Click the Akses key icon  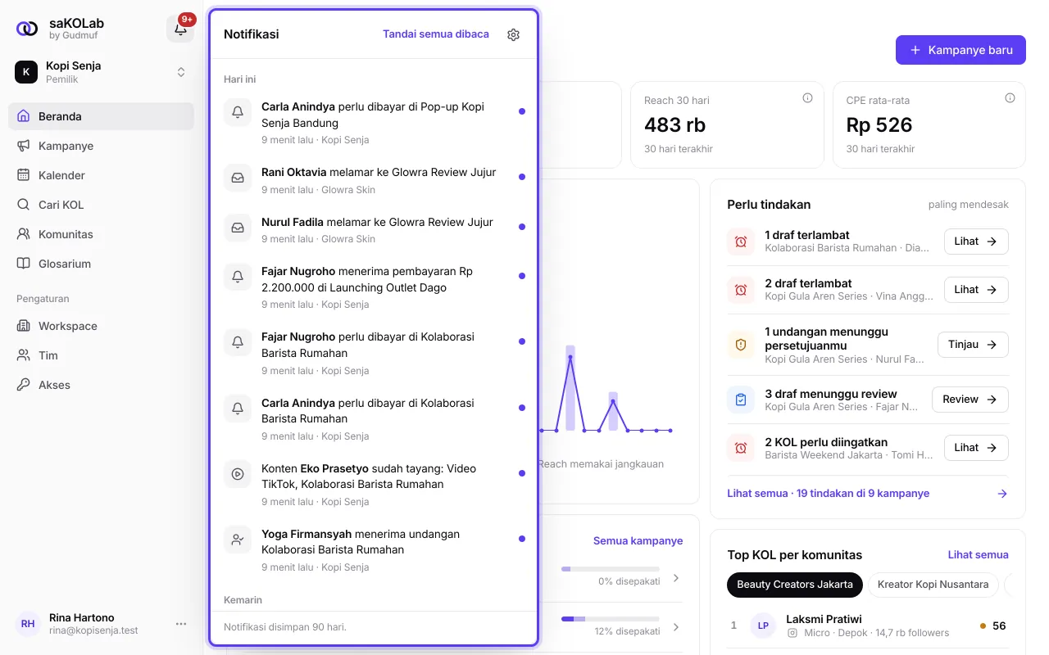[23, 385]
